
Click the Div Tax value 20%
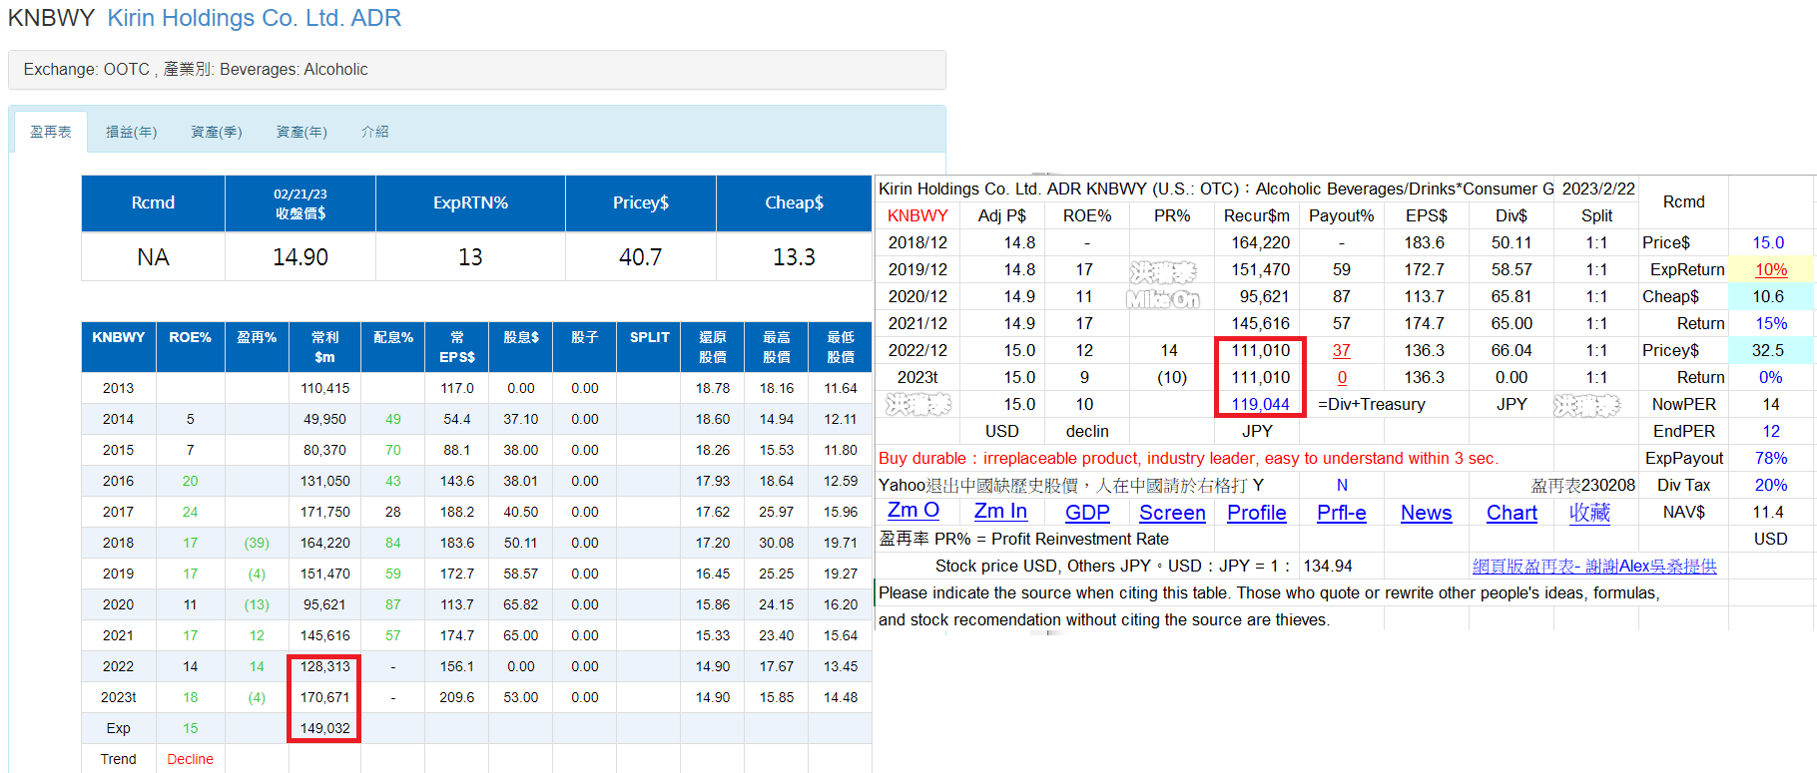click(1771, 485)
